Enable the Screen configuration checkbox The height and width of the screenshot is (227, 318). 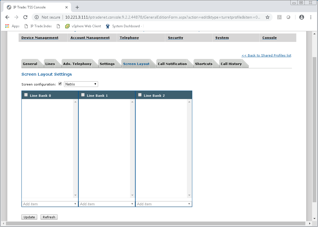pyautogui.click(x=60, y=83)
